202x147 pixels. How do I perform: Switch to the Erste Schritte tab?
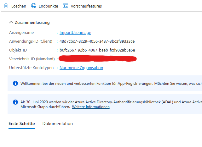click(x=21, y=123)
